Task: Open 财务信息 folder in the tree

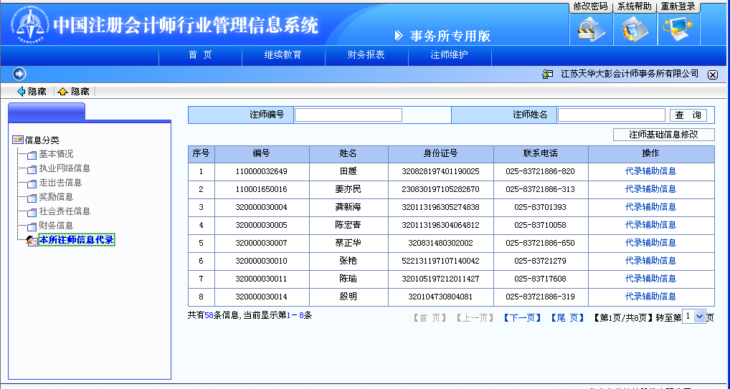Action: click(55, 226)
